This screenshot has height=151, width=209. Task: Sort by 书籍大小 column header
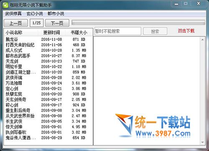[x=79, y=33]
